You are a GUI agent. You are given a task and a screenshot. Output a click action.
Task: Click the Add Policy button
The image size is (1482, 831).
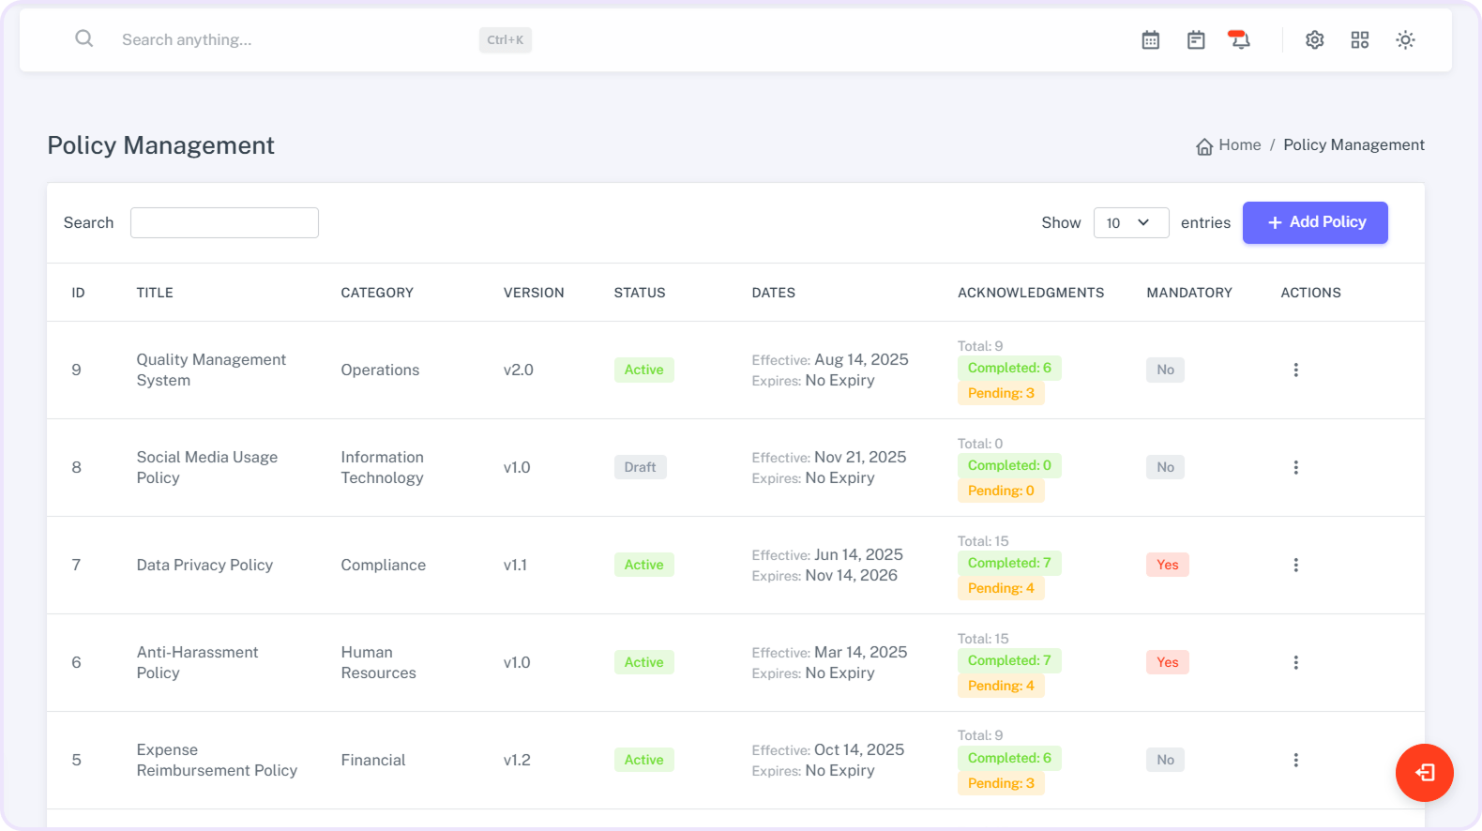pos(1314,223)
